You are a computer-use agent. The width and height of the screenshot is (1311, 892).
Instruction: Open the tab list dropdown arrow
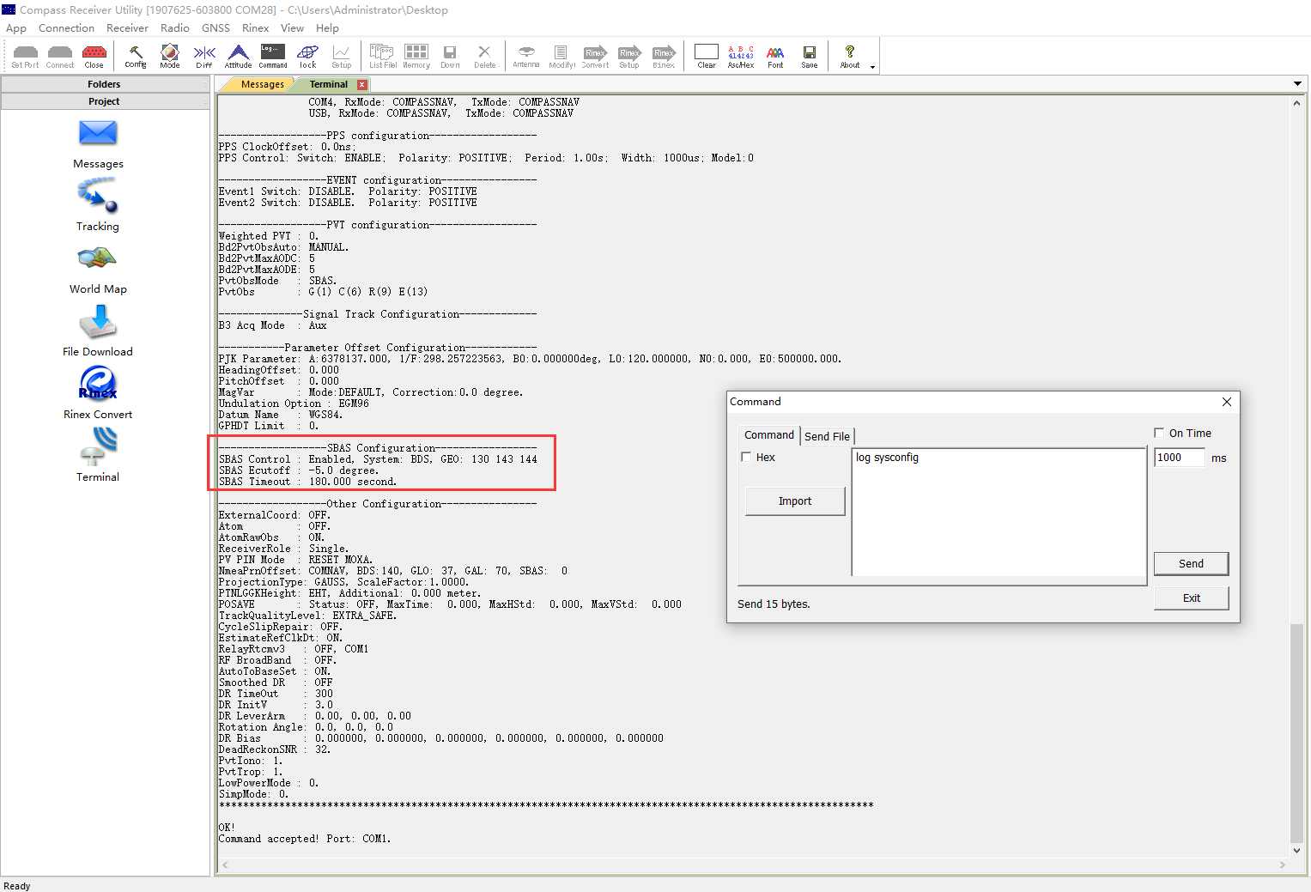1297,84
